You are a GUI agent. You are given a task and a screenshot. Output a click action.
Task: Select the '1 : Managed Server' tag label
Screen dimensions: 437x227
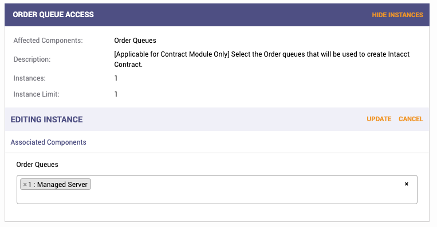click(x=58, y=185)
